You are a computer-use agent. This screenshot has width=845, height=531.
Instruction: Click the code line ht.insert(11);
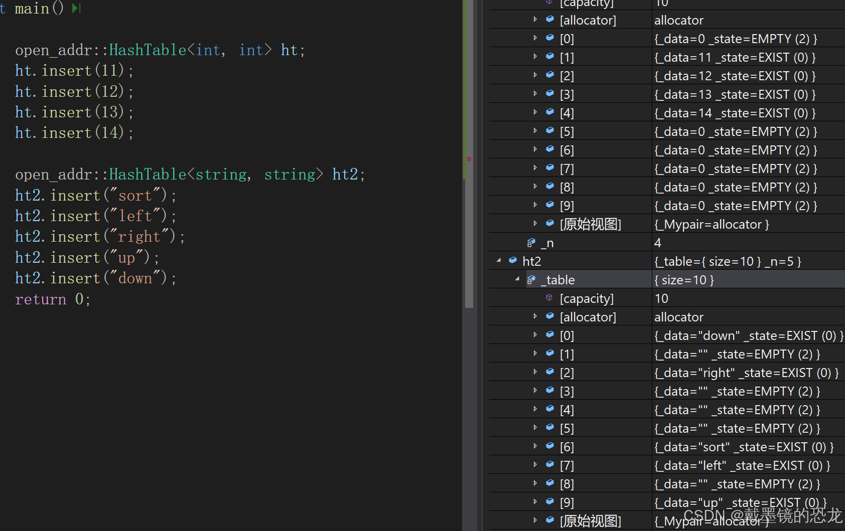pyautogui.click(x=74, y=71)
